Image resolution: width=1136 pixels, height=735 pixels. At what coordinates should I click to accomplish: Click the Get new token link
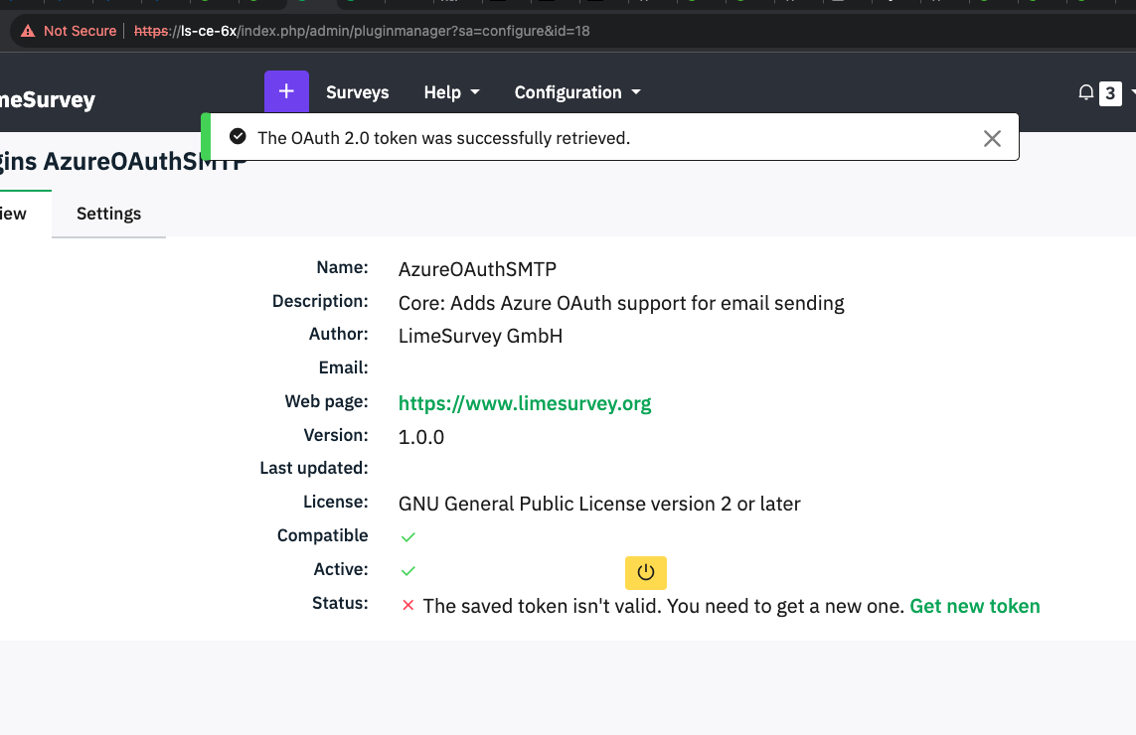(x=974, y=606)
